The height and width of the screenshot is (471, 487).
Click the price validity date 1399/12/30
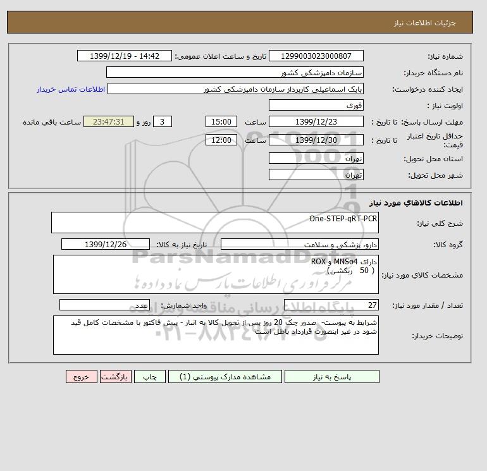(x=316, y=140)
